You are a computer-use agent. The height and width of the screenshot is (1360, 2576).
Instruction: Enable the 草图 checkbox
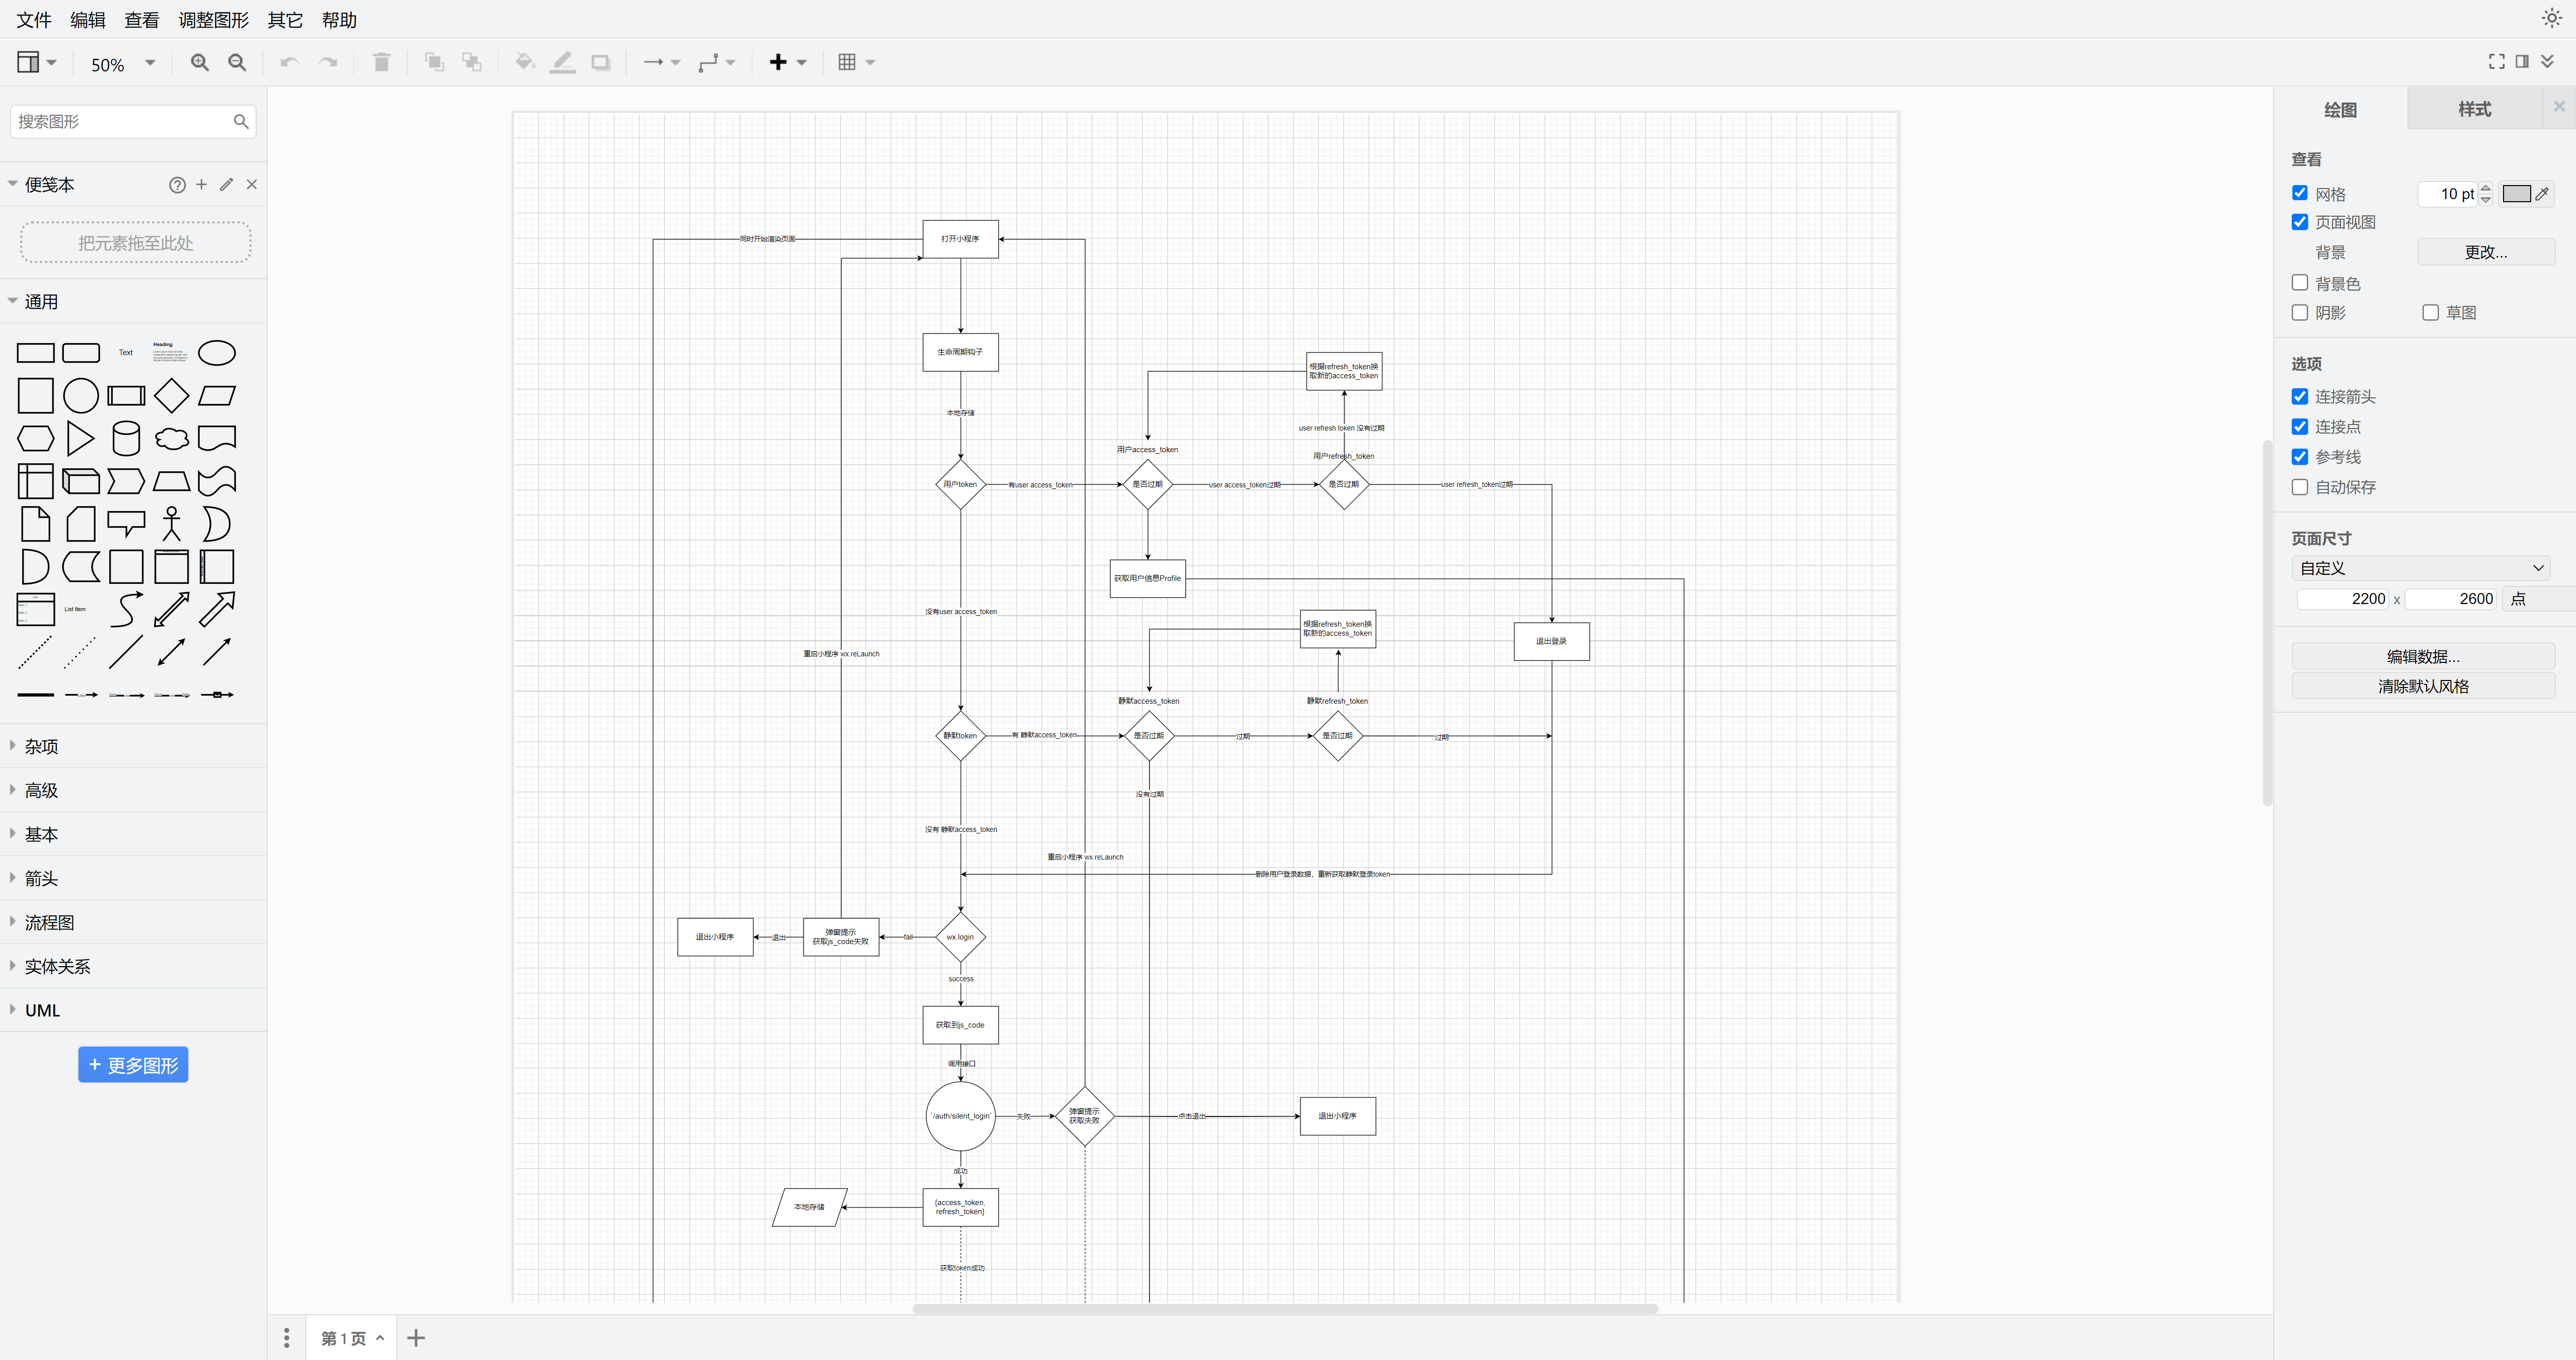click(x=2431, y=312)
